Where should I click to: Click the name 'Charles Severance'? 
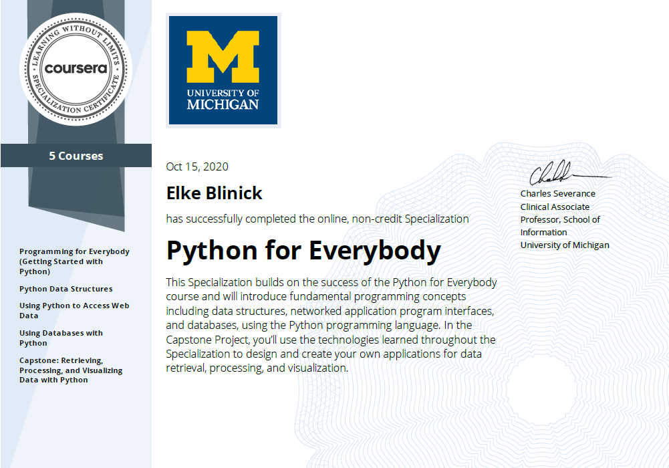557,194
